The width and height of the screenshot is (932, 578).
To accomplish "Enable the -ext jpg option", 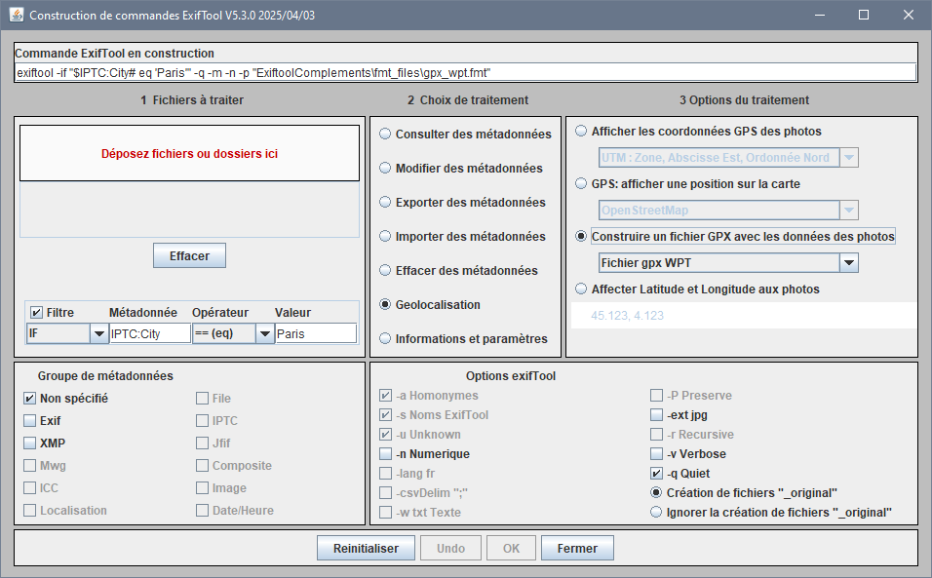I will point(656,415).
